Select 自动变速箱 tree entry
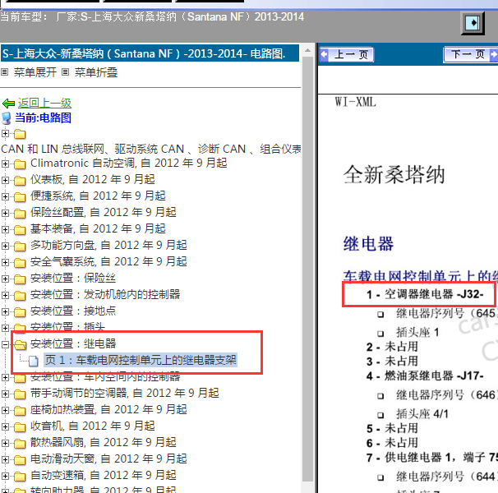Screen dimensions: 498x493 103,476
